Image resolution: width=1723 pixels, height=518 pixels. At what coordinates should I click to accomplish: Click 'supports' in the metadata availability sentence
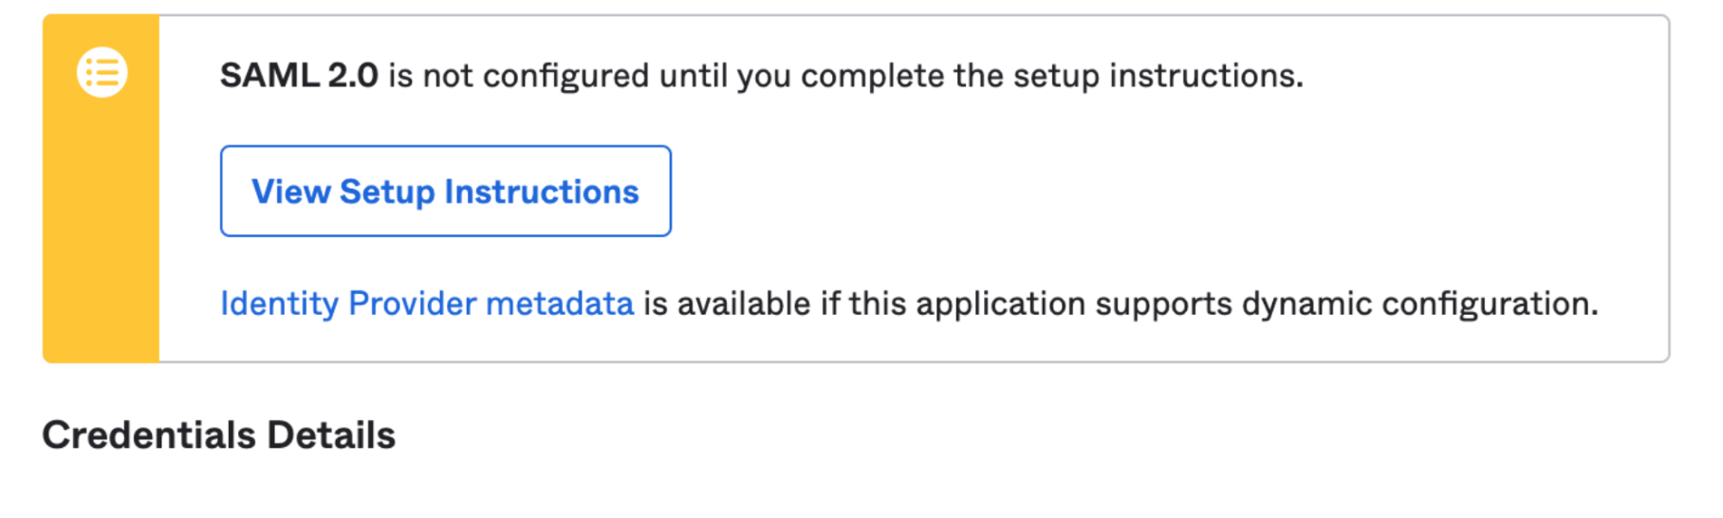(x=1163, y=305)
